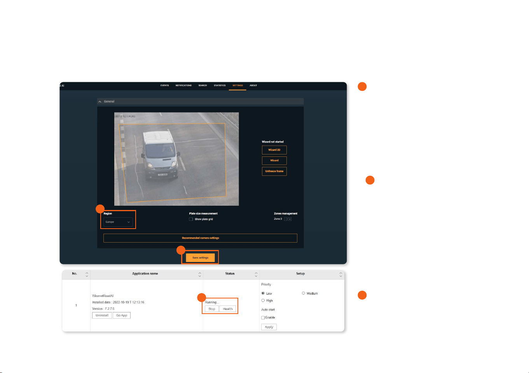The width and height of the screenshot is (529, 373).
Task: Sort the Setup column arrows
Action: coord(341,274)
